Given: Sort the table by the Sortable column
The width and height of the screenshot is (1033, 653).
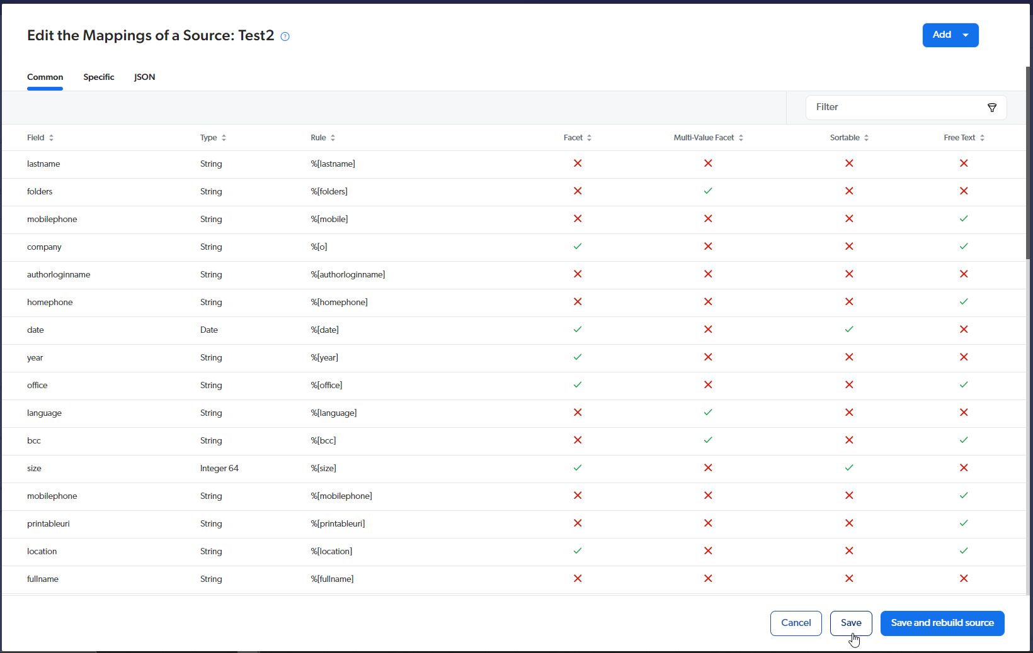Looking at the screenshot, I should point(867,137).
